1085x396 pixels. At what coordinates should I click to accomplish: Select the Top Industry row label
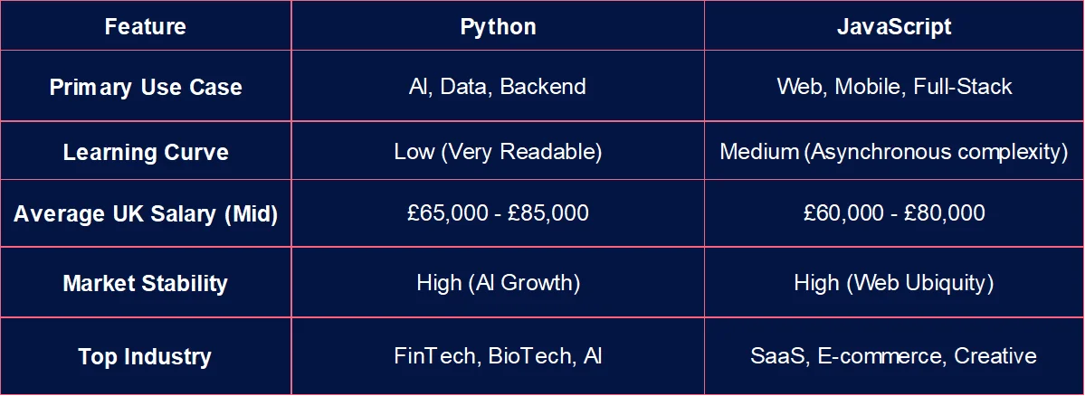(x=145, y=356)
